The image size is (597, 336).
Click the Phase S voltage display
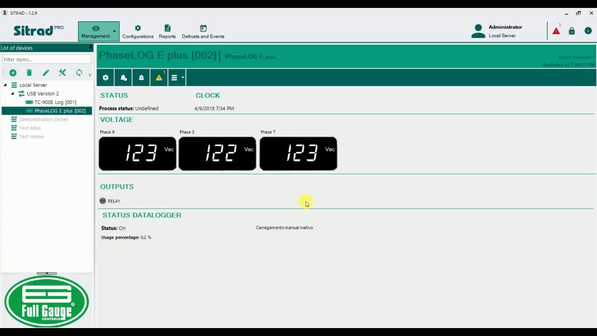217,153
